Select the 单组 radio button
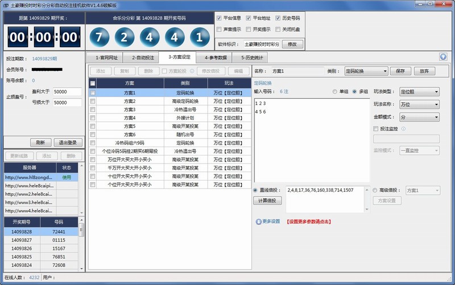455x285 pixels. point(335,91)
